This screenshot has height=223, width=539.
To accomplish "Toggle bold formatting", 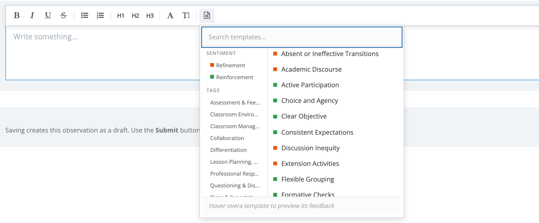I will 17,16.
